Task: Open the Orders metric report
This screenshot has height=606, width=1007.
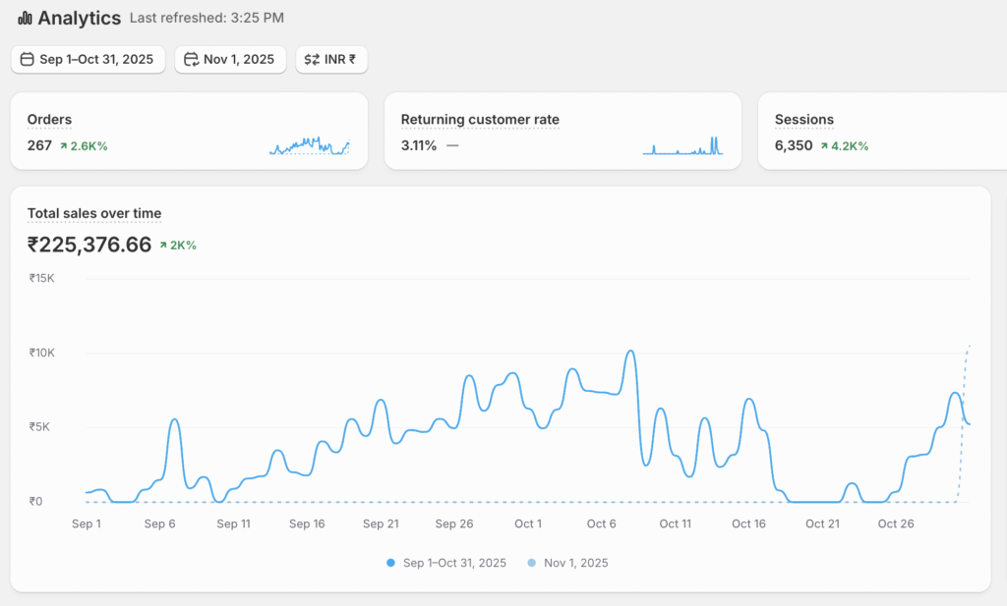Action: (49, 120)
